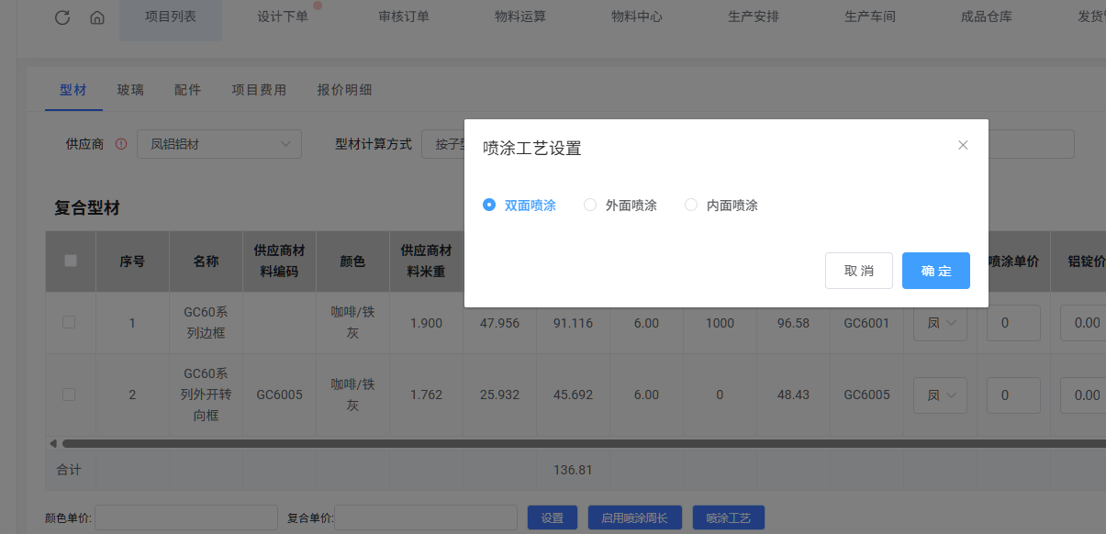Image resolution: width=1106 pixels, height=534 pixels.
Task: Click the 颜色单价 input field
Action: (186, 517)
